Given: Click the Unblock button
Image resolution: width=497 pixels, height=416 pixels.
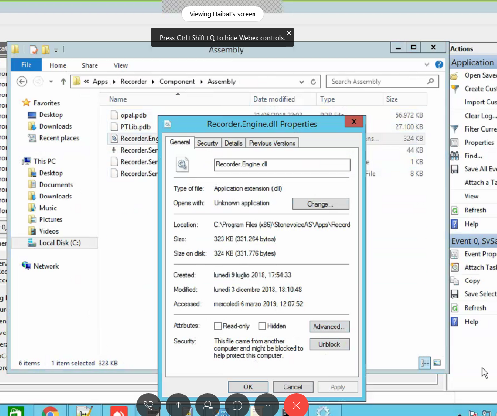Looking at the screenshot, I should point(329,344).
